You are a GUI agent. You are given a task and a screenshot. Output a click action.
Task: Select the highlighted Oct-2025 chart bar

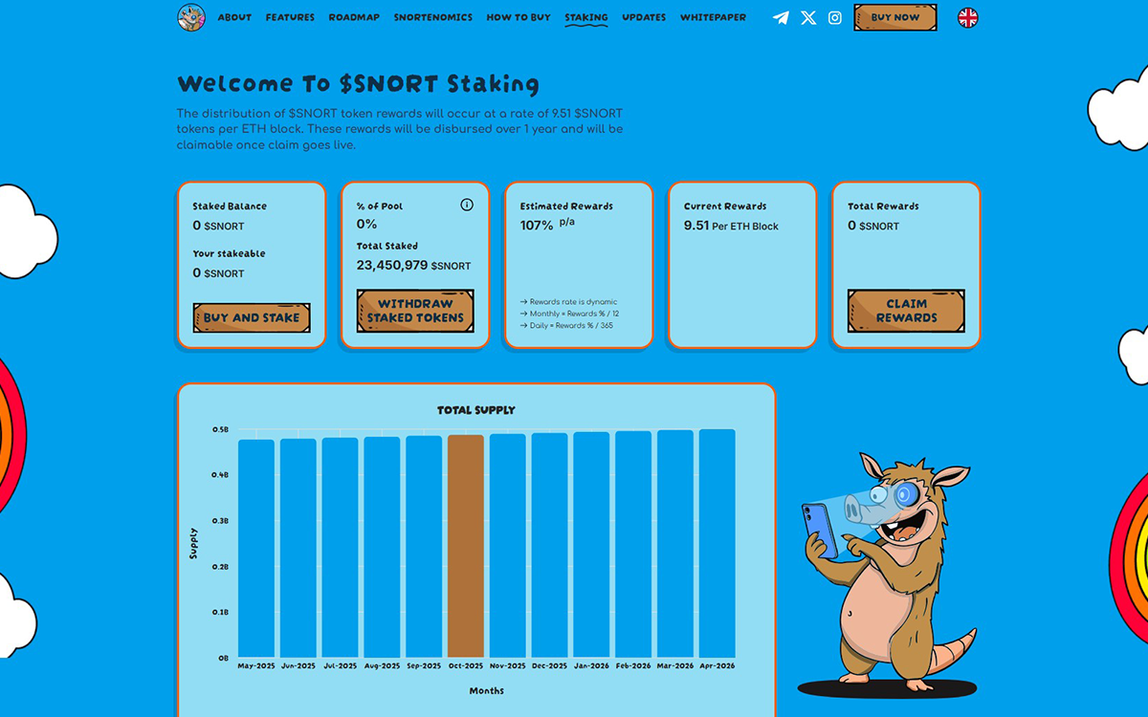point(466,545)
